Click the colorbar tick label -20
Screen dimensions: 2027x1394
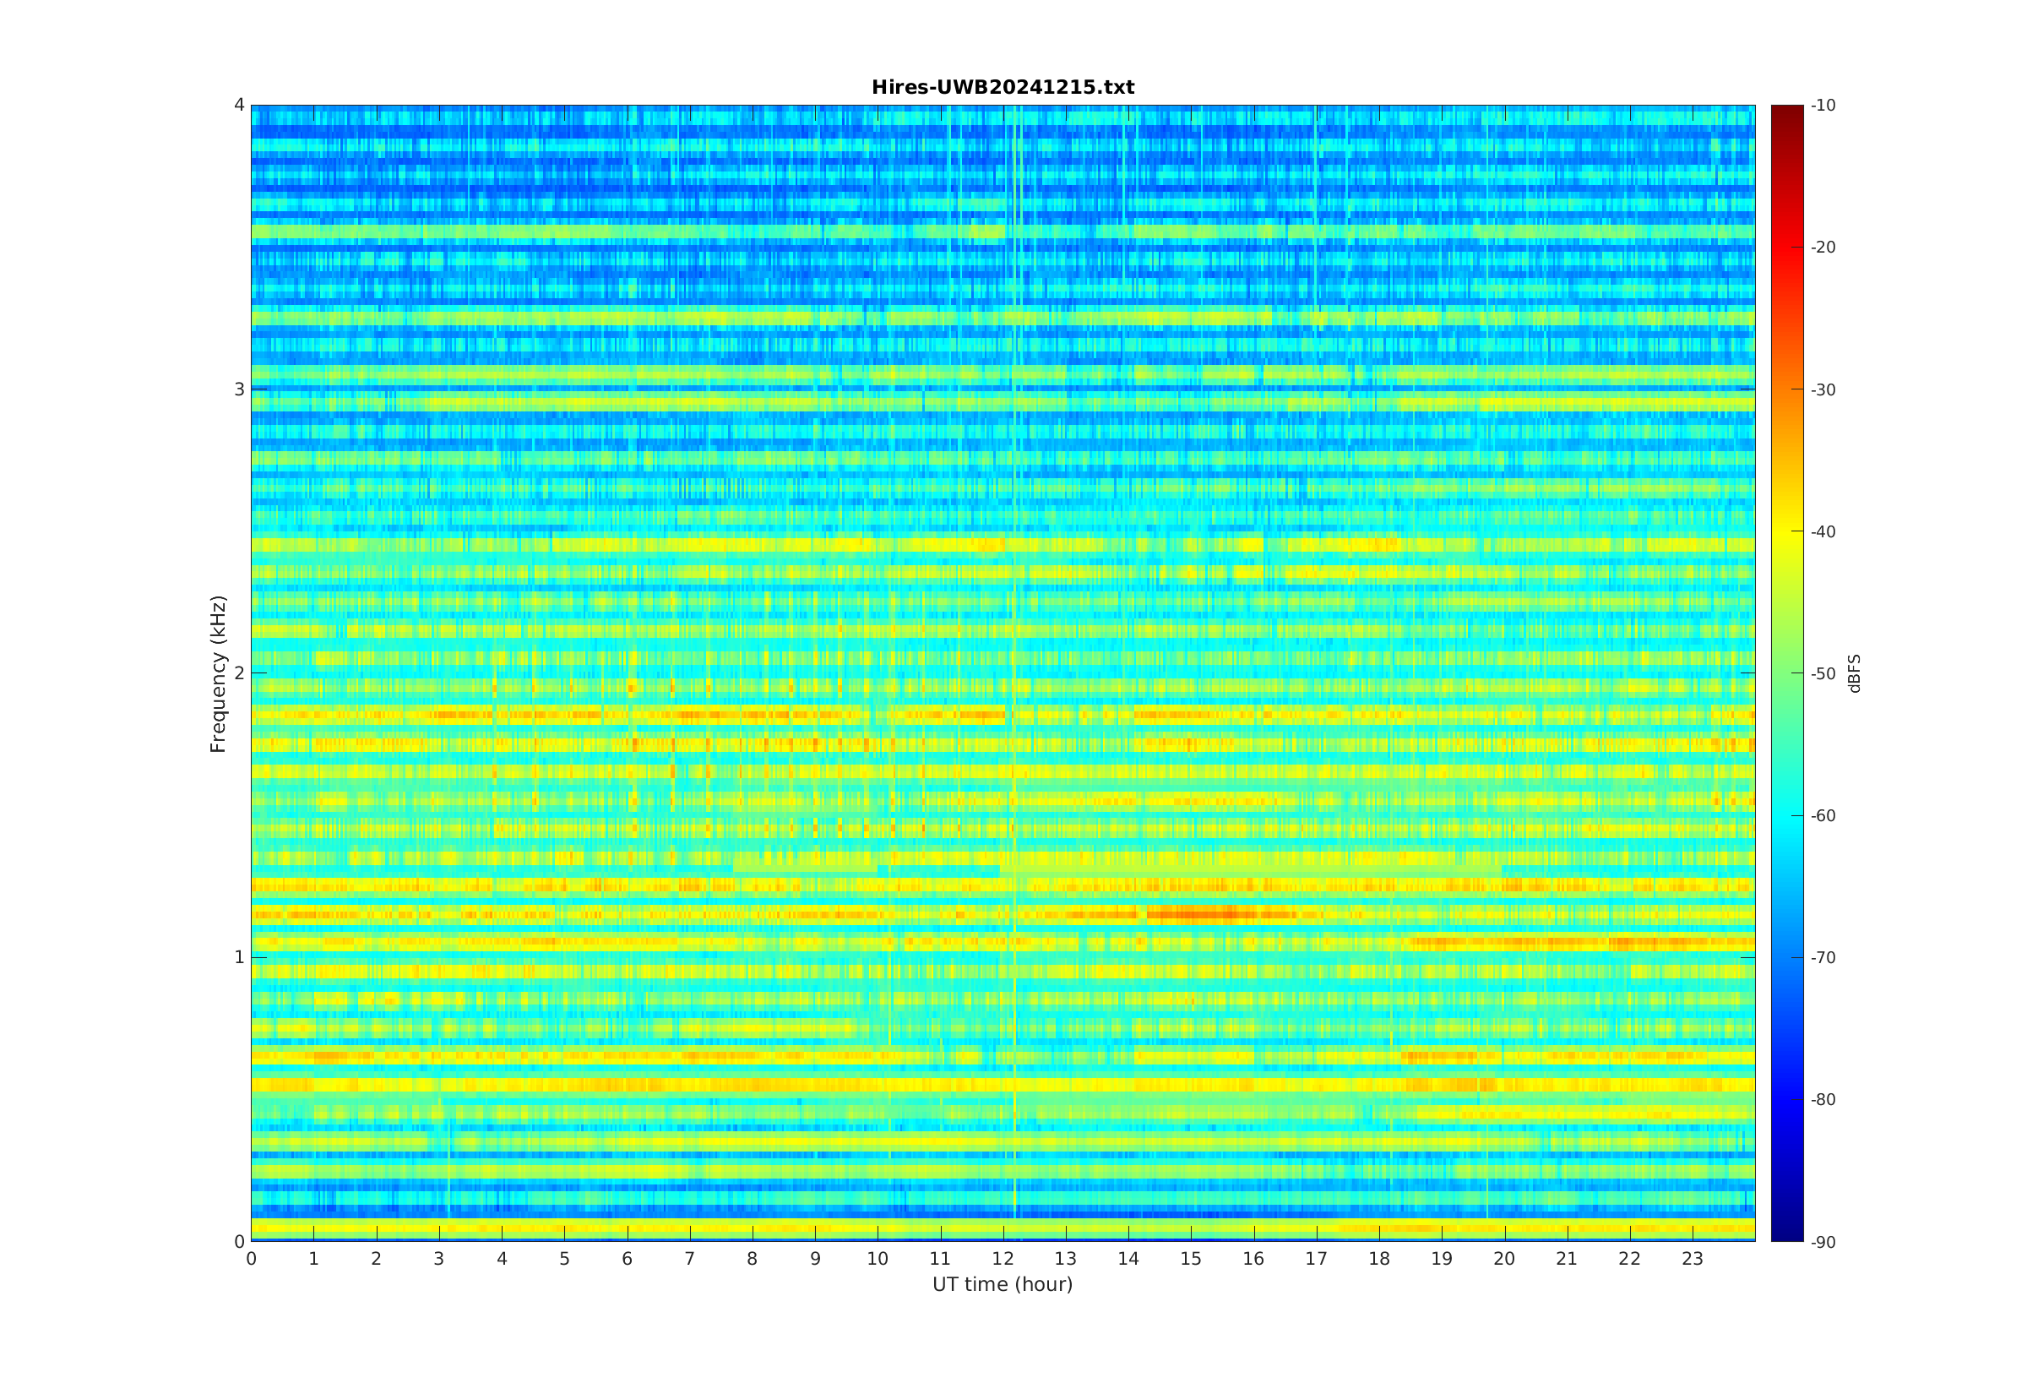click(x=1823, y=248)
